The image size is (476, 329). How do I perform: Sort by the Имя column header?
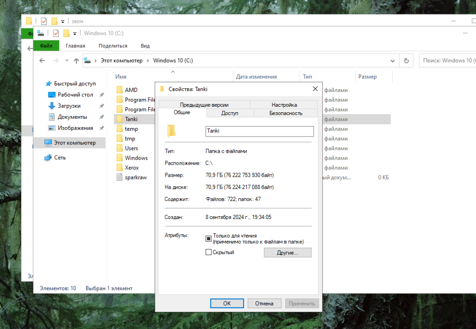121,77
